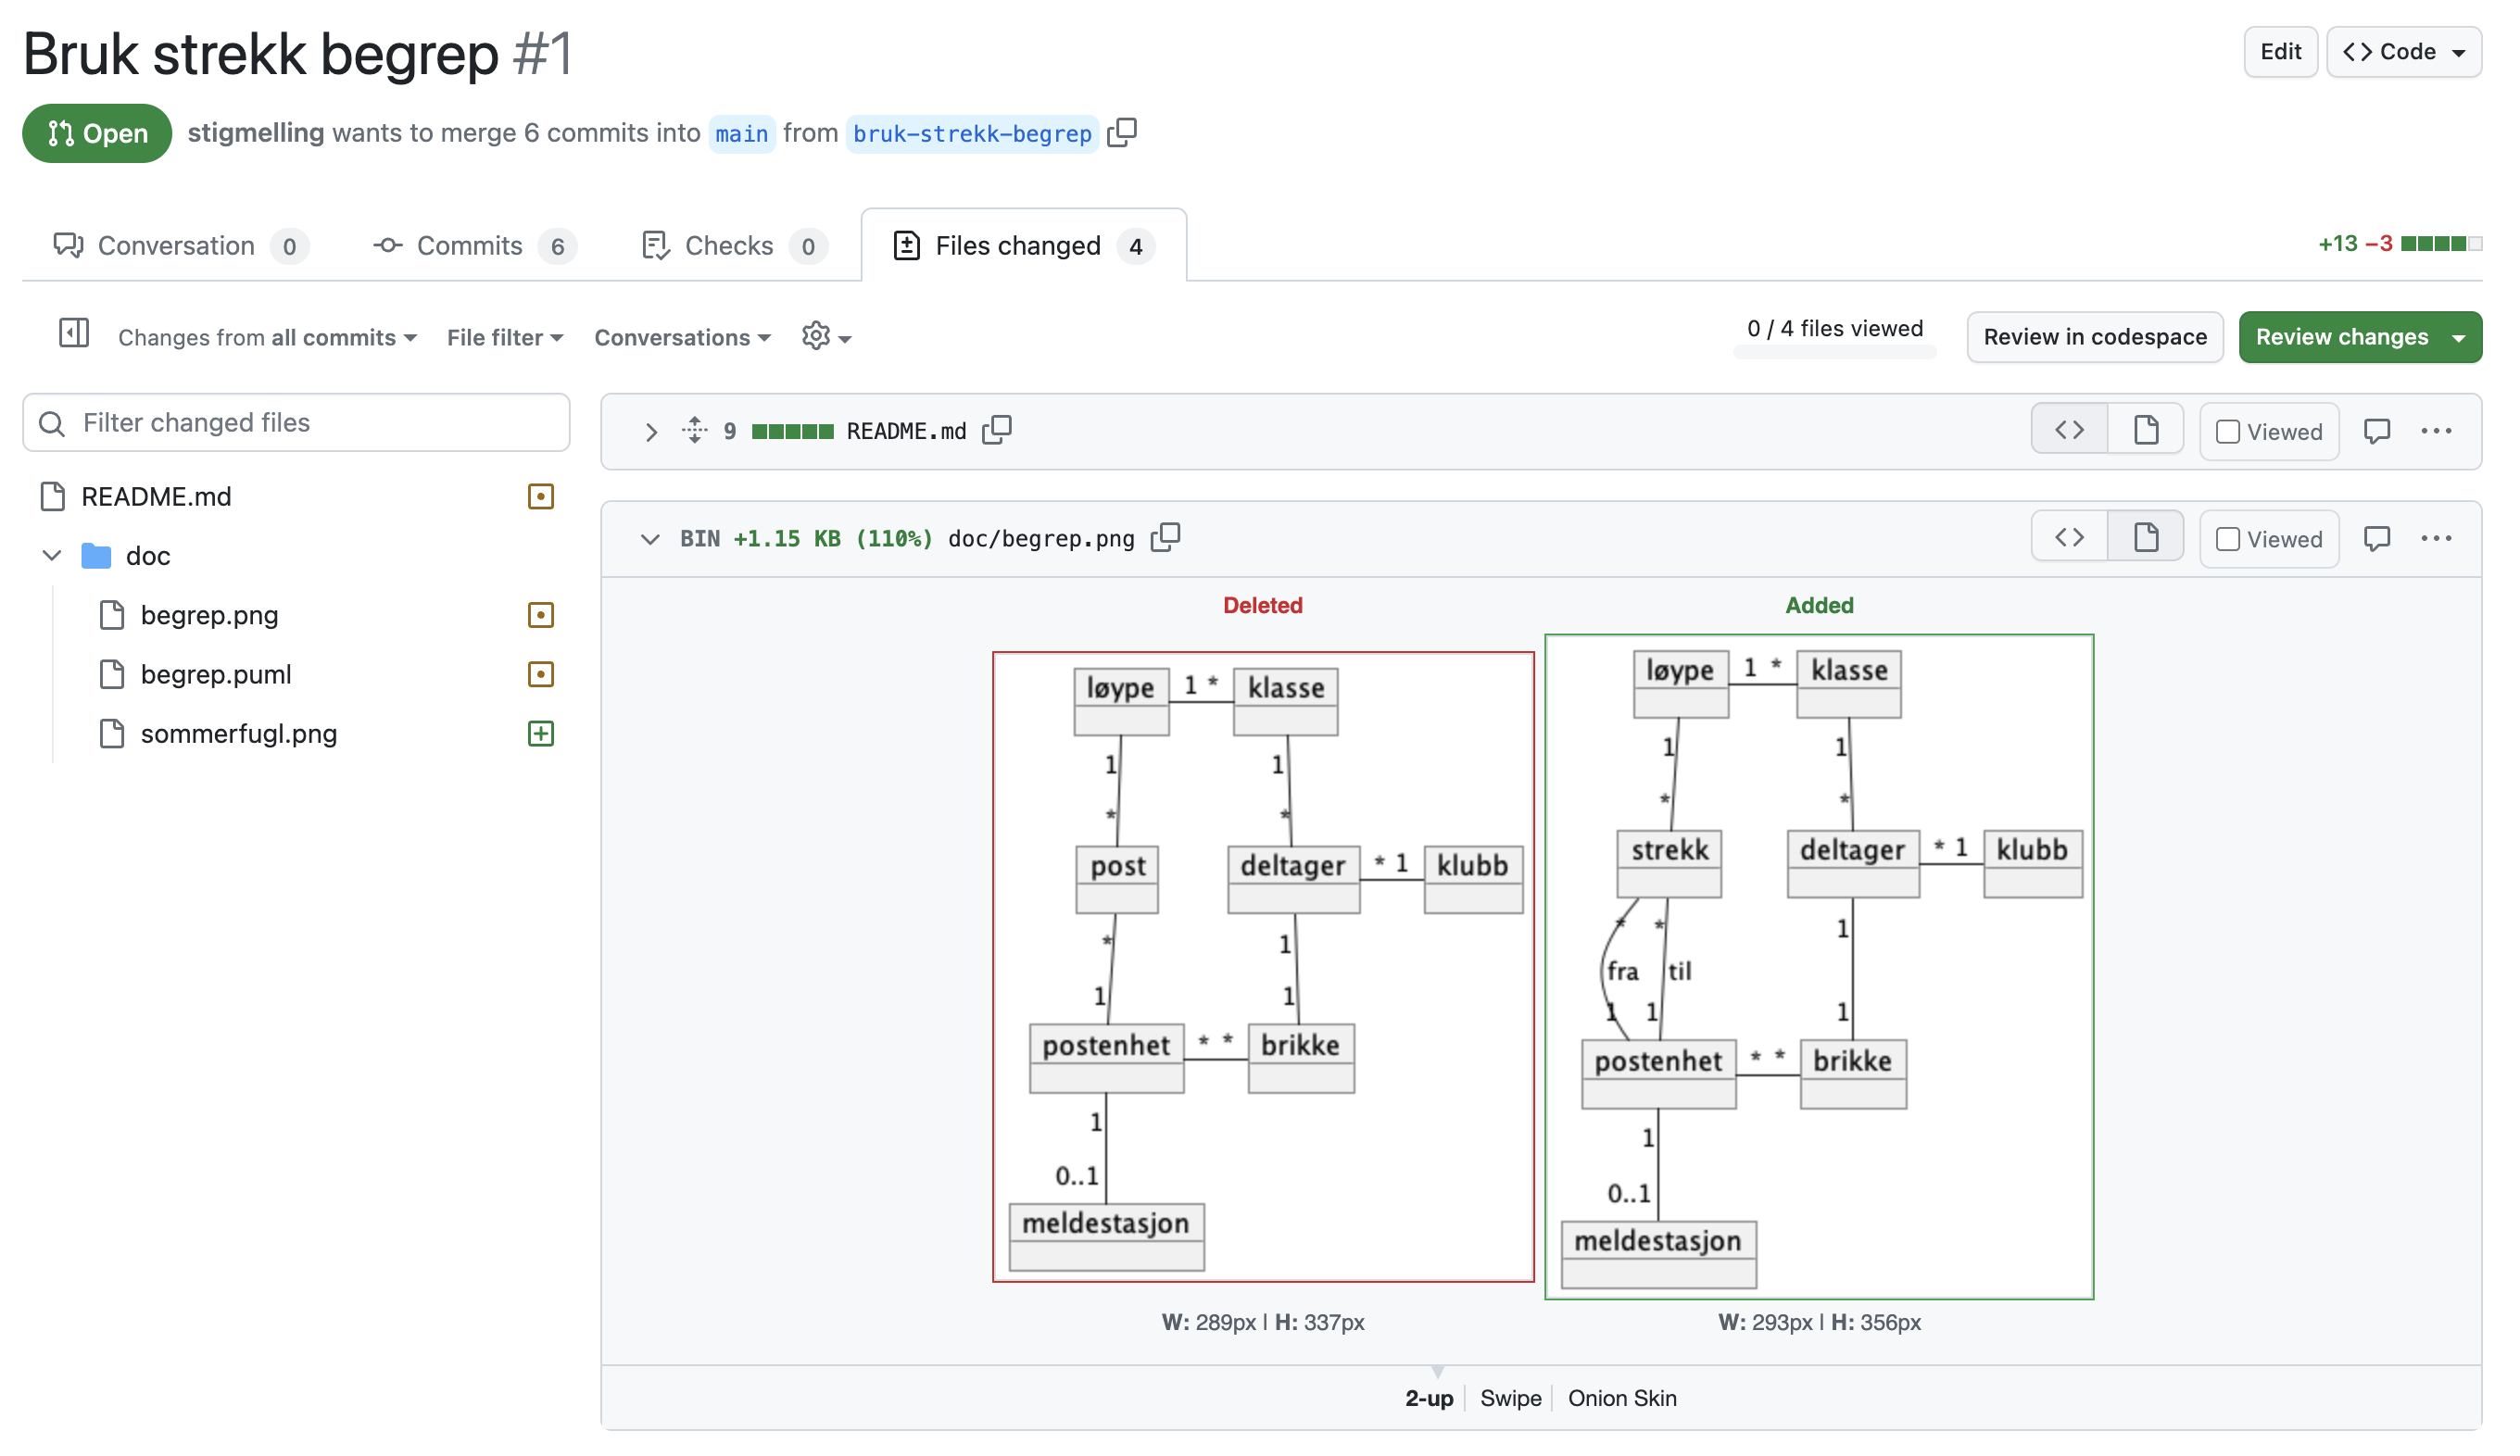Show rich diff for README.md

tap(2145, 431)
